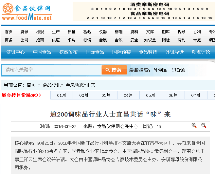Viewport: 215px width, 174px height.
Task: Open 知识堂 in top menu
Action: (150, 40)
